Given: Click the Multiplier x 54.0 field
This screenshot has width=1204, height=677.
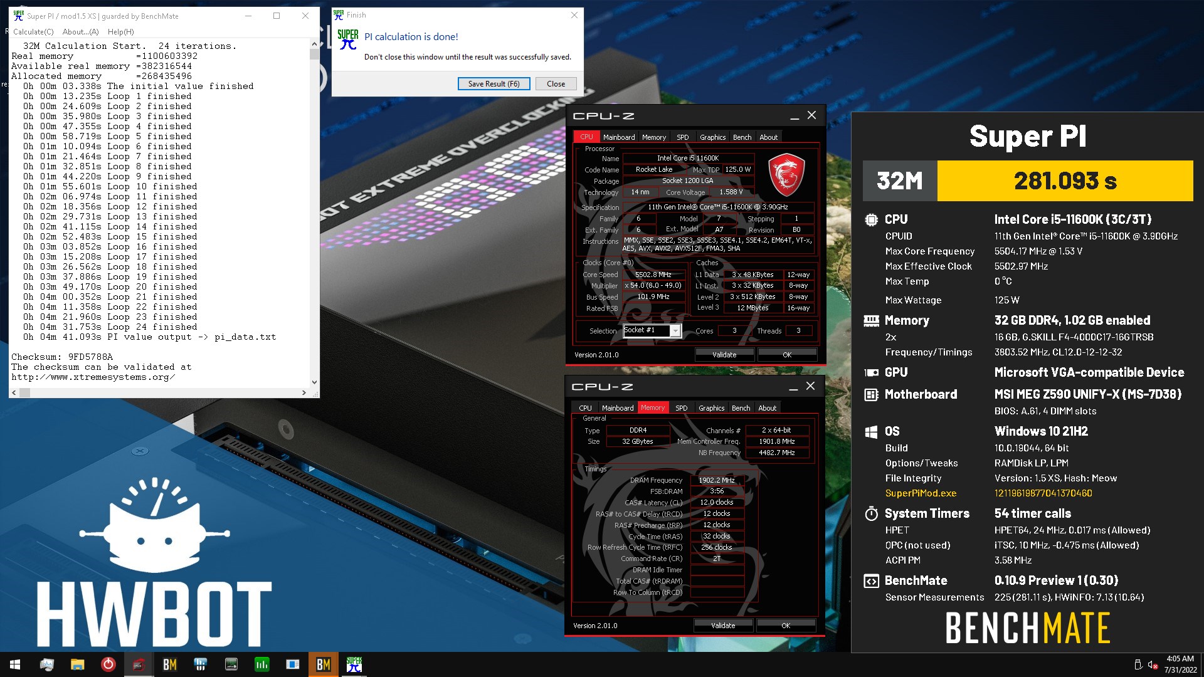Looking at the screenshot, I should pyautogui.click(x=653, y=286).
